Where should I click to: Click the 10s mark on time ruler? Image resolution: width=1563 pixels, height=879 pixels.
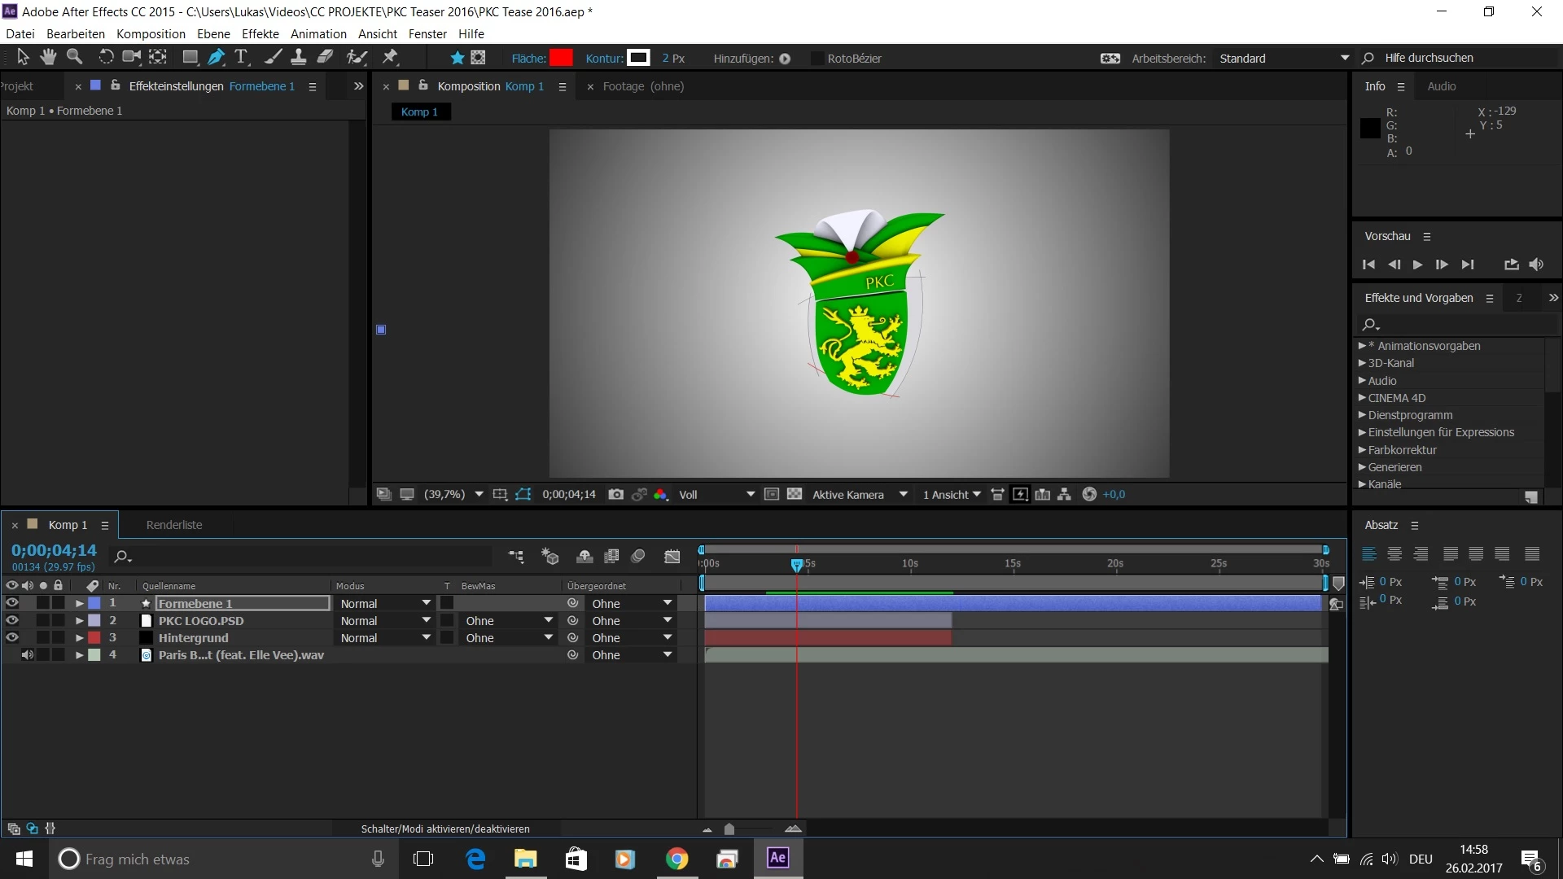click(x=909, y=563)
